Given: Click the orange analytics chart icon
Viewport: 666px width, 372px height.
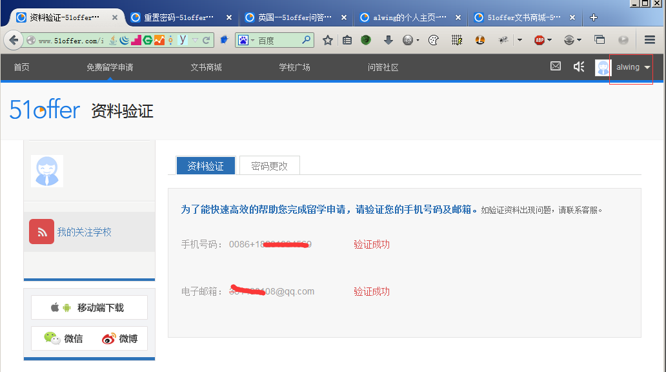Looking at the screenshot, I should pos(159,40).
